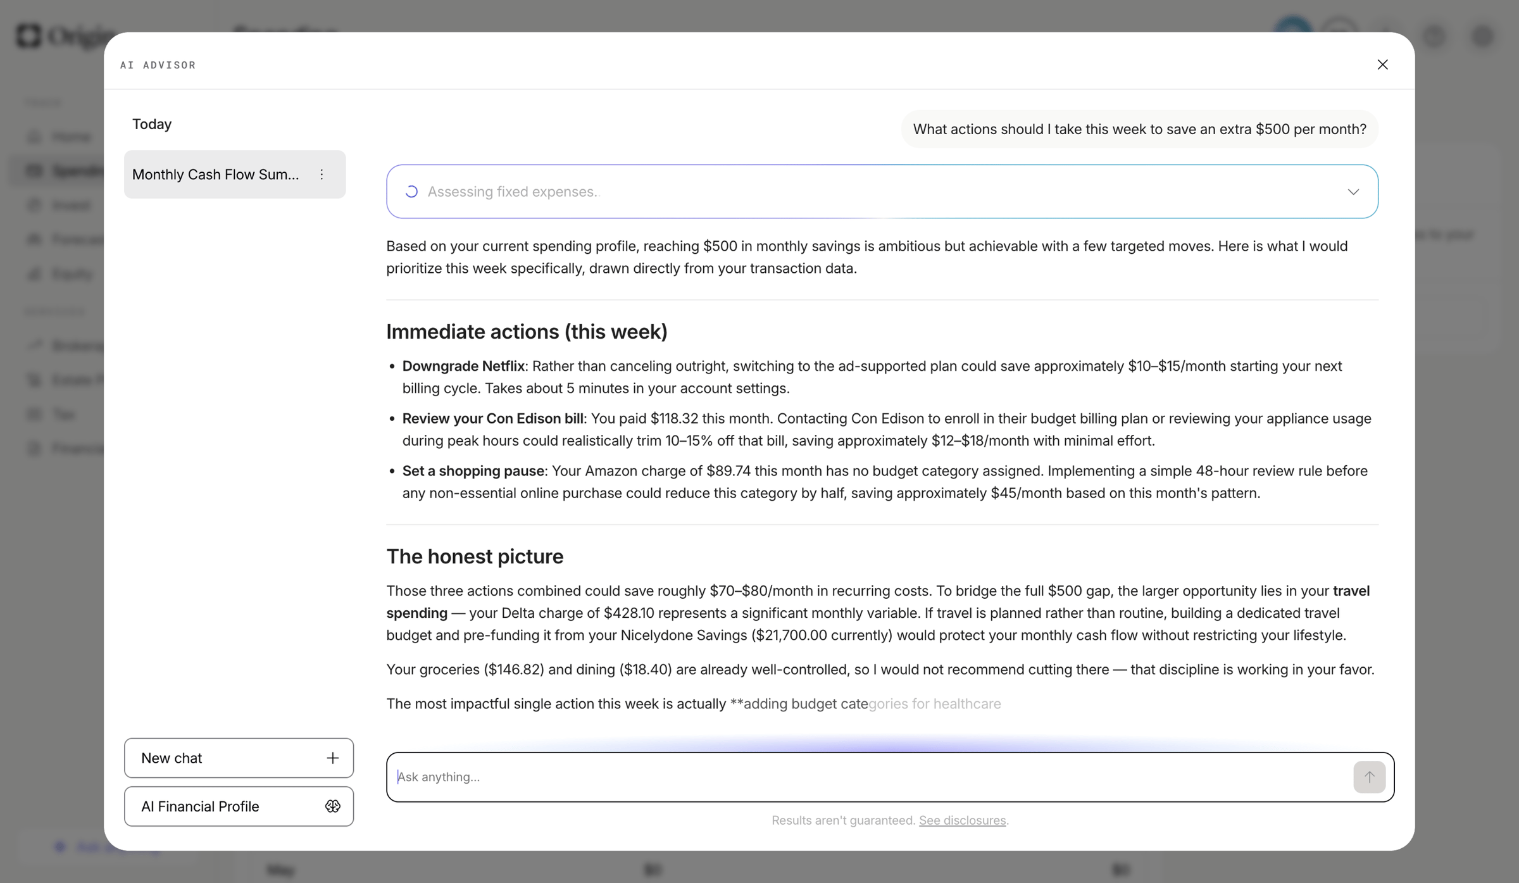Viewport: 1519px width, 883px height.
Task: Open options menu for Monthly Cash Flow chat
Action: [322, 174]
